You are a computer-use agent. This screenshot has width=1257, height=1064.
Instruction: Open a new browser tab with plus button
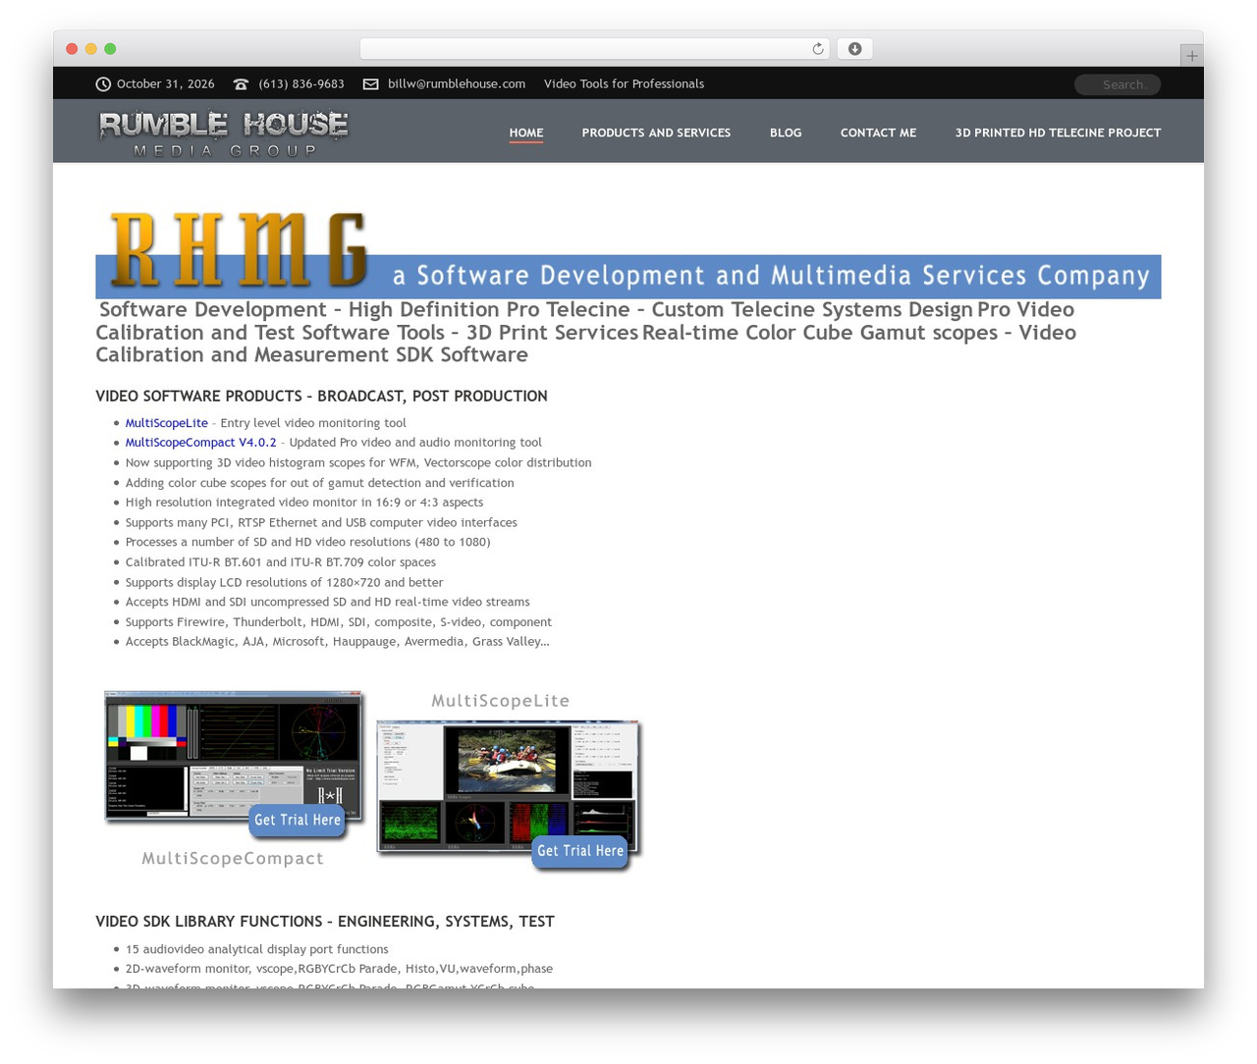coord(1191,56)
